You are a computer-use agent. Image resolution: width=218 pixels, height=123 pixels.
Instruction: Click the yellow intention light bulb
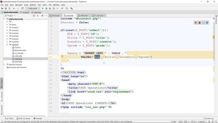[x=62, y=56]
